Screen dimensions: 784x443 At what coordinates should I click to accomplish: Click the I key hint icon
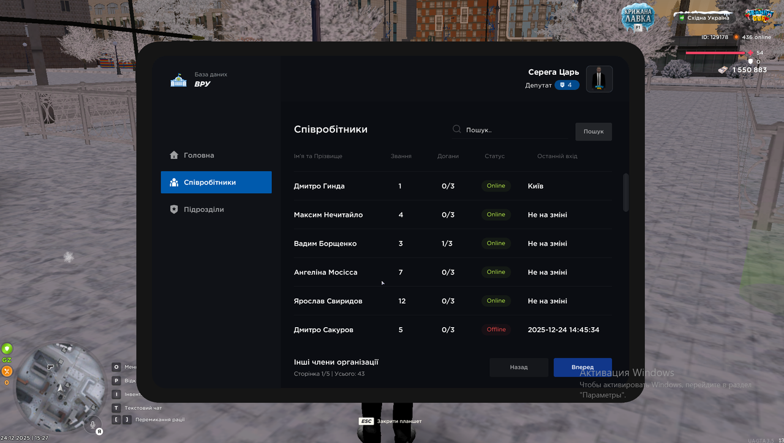[x=116, y=395]
